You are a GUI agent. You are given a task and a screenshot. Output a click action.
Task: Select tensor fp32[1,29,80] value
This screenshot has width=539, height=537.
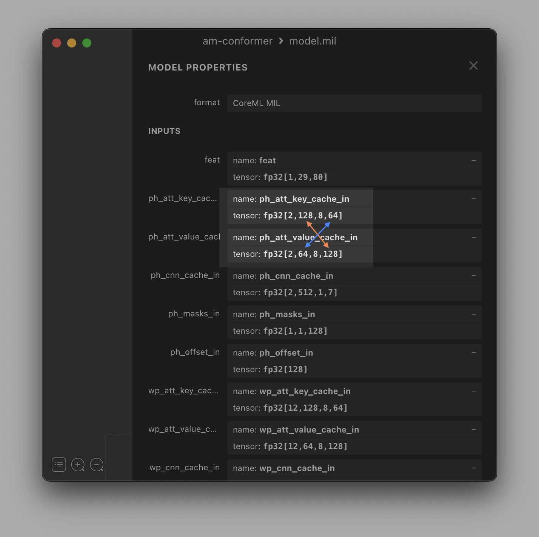point(296,177)
